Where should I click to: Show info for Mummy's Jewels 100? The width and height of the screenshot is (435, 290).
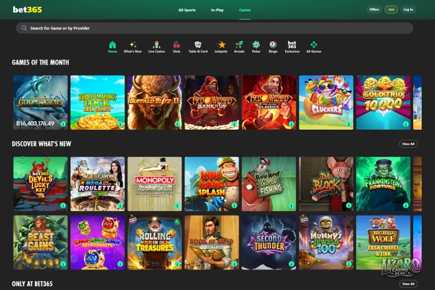349,264
